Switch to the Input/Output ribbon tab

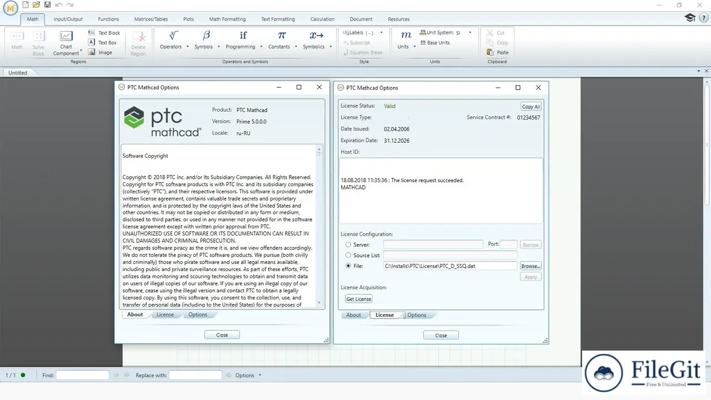(68, 19)
